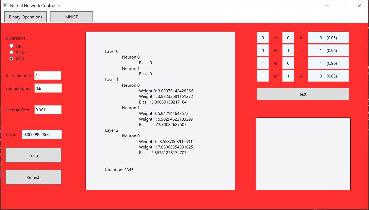
Task: Click the Stop at Error input field
Action: pyautogui.click(x=48, y=110)
